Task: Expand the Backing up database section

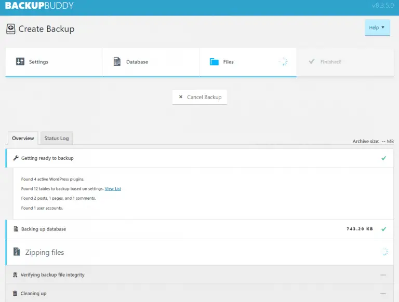Action: coord(199,229)
